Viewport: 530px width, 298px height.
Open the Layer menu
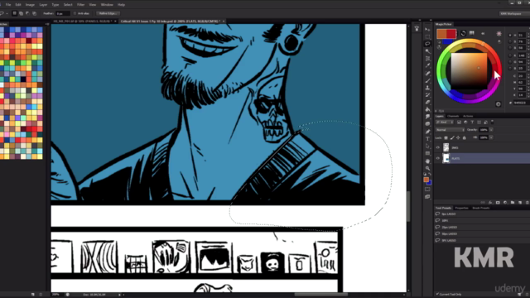click(x=43, y=5)
